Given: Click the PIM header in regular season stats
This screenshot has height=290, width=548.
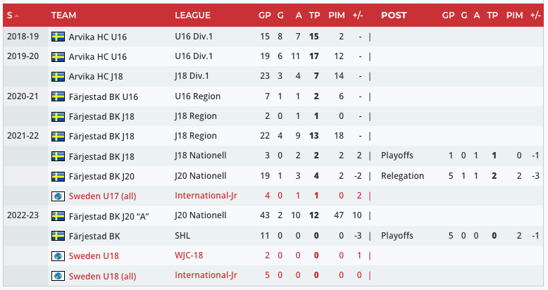Looking at the screenshot, I should (335, 15).
